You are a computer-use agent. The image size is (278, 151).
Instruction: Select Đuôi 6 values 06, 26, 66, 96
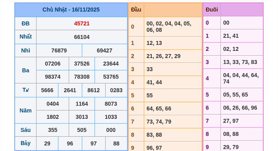pyautogui.click(x=240, y=108)
